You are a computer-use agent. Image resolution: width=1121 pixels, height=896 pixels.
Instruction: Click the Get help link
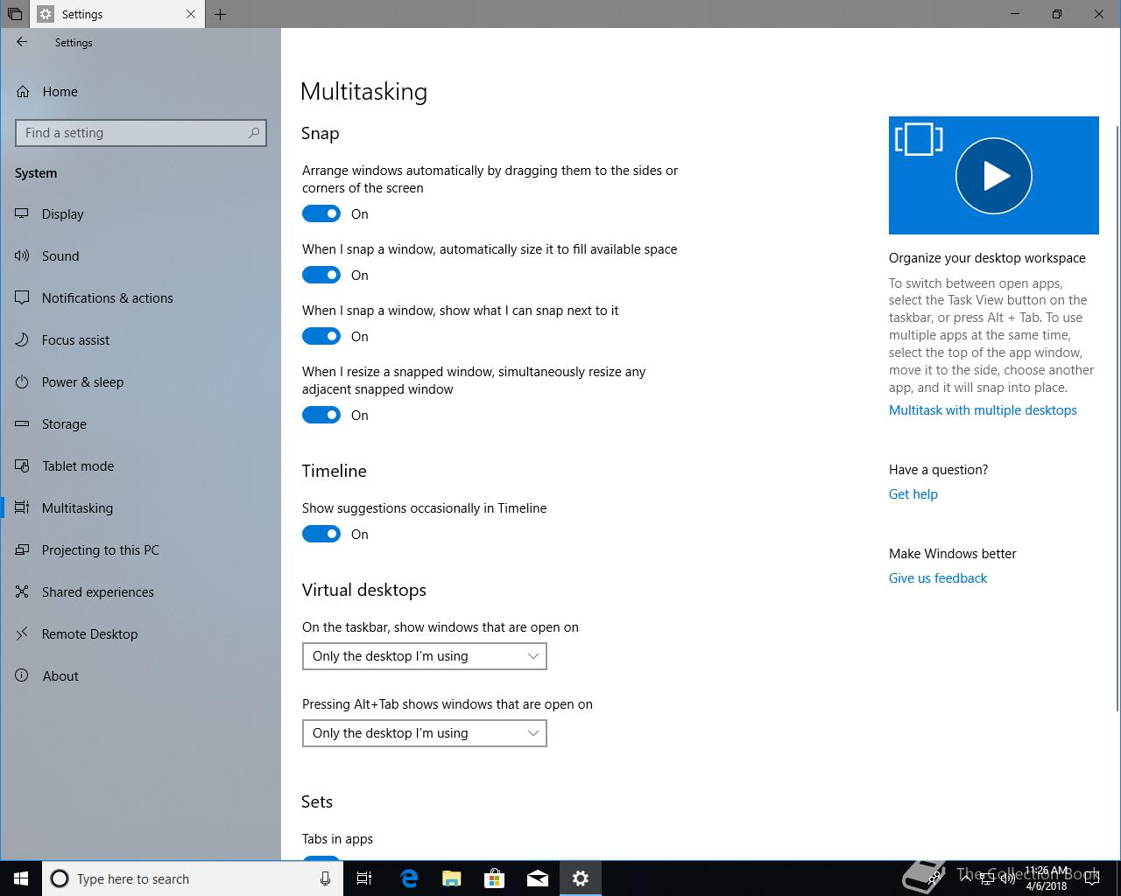[x=913, y=494]
